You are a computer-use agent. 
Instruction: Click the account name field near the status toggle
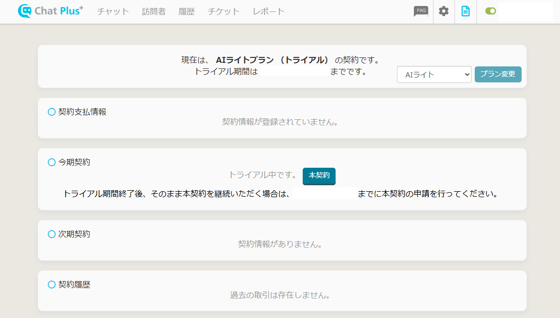(x=525, y=11)
